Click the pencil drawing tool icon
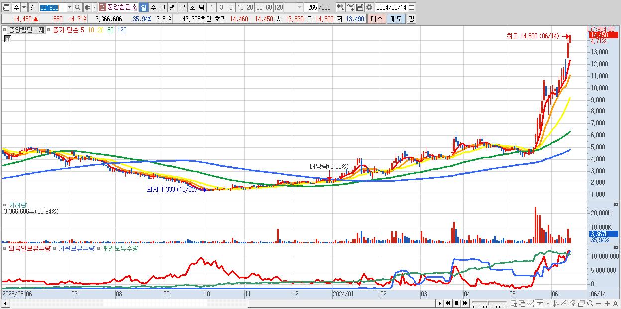 [x=564, y=303]
